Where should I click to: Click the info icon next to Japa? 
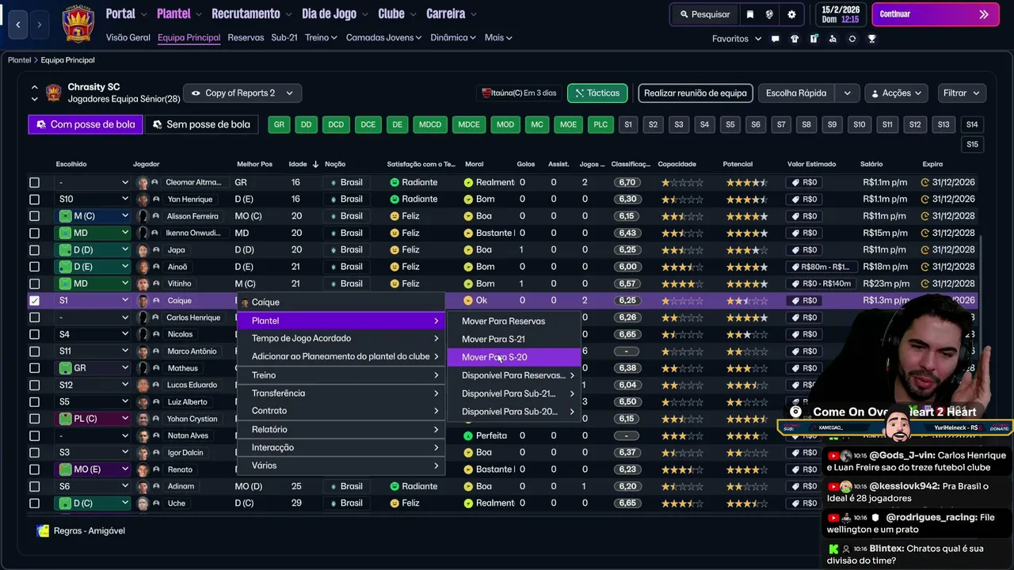[155, 250]
